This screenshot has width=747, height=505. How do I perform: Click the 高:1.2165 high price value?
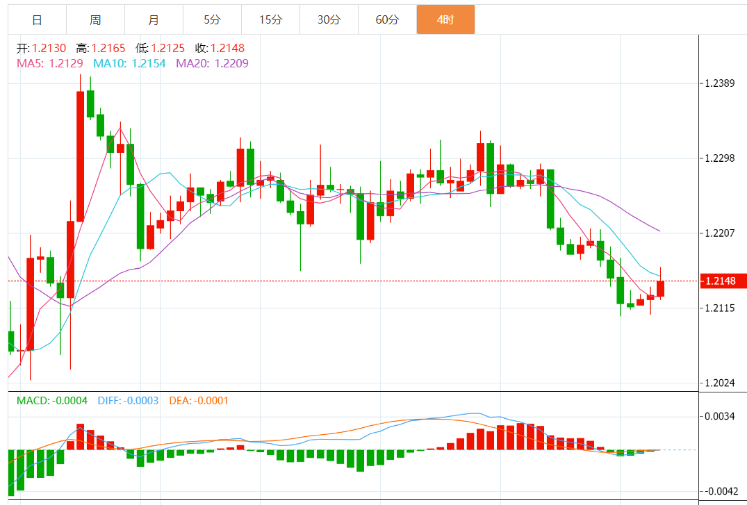coord(101,48)
